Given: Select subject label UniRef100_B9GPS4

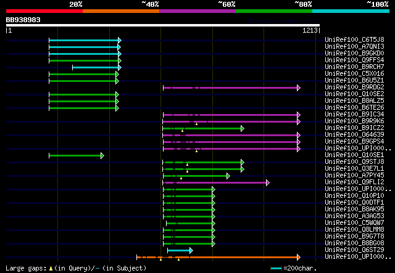Looking at the screenshot, I should pos(354,141).
